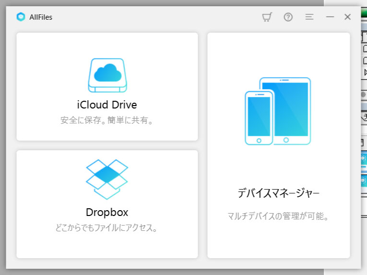Screen dimensions: 367x275
Task: Click the AllFiles window title text
Action: (x=40, y=17)
